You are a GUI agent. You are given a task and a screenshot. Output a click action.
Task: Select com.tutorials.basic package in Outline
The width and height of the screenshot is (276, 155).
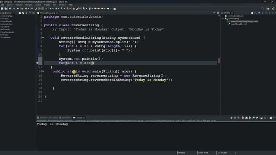(x=236, y=16)
